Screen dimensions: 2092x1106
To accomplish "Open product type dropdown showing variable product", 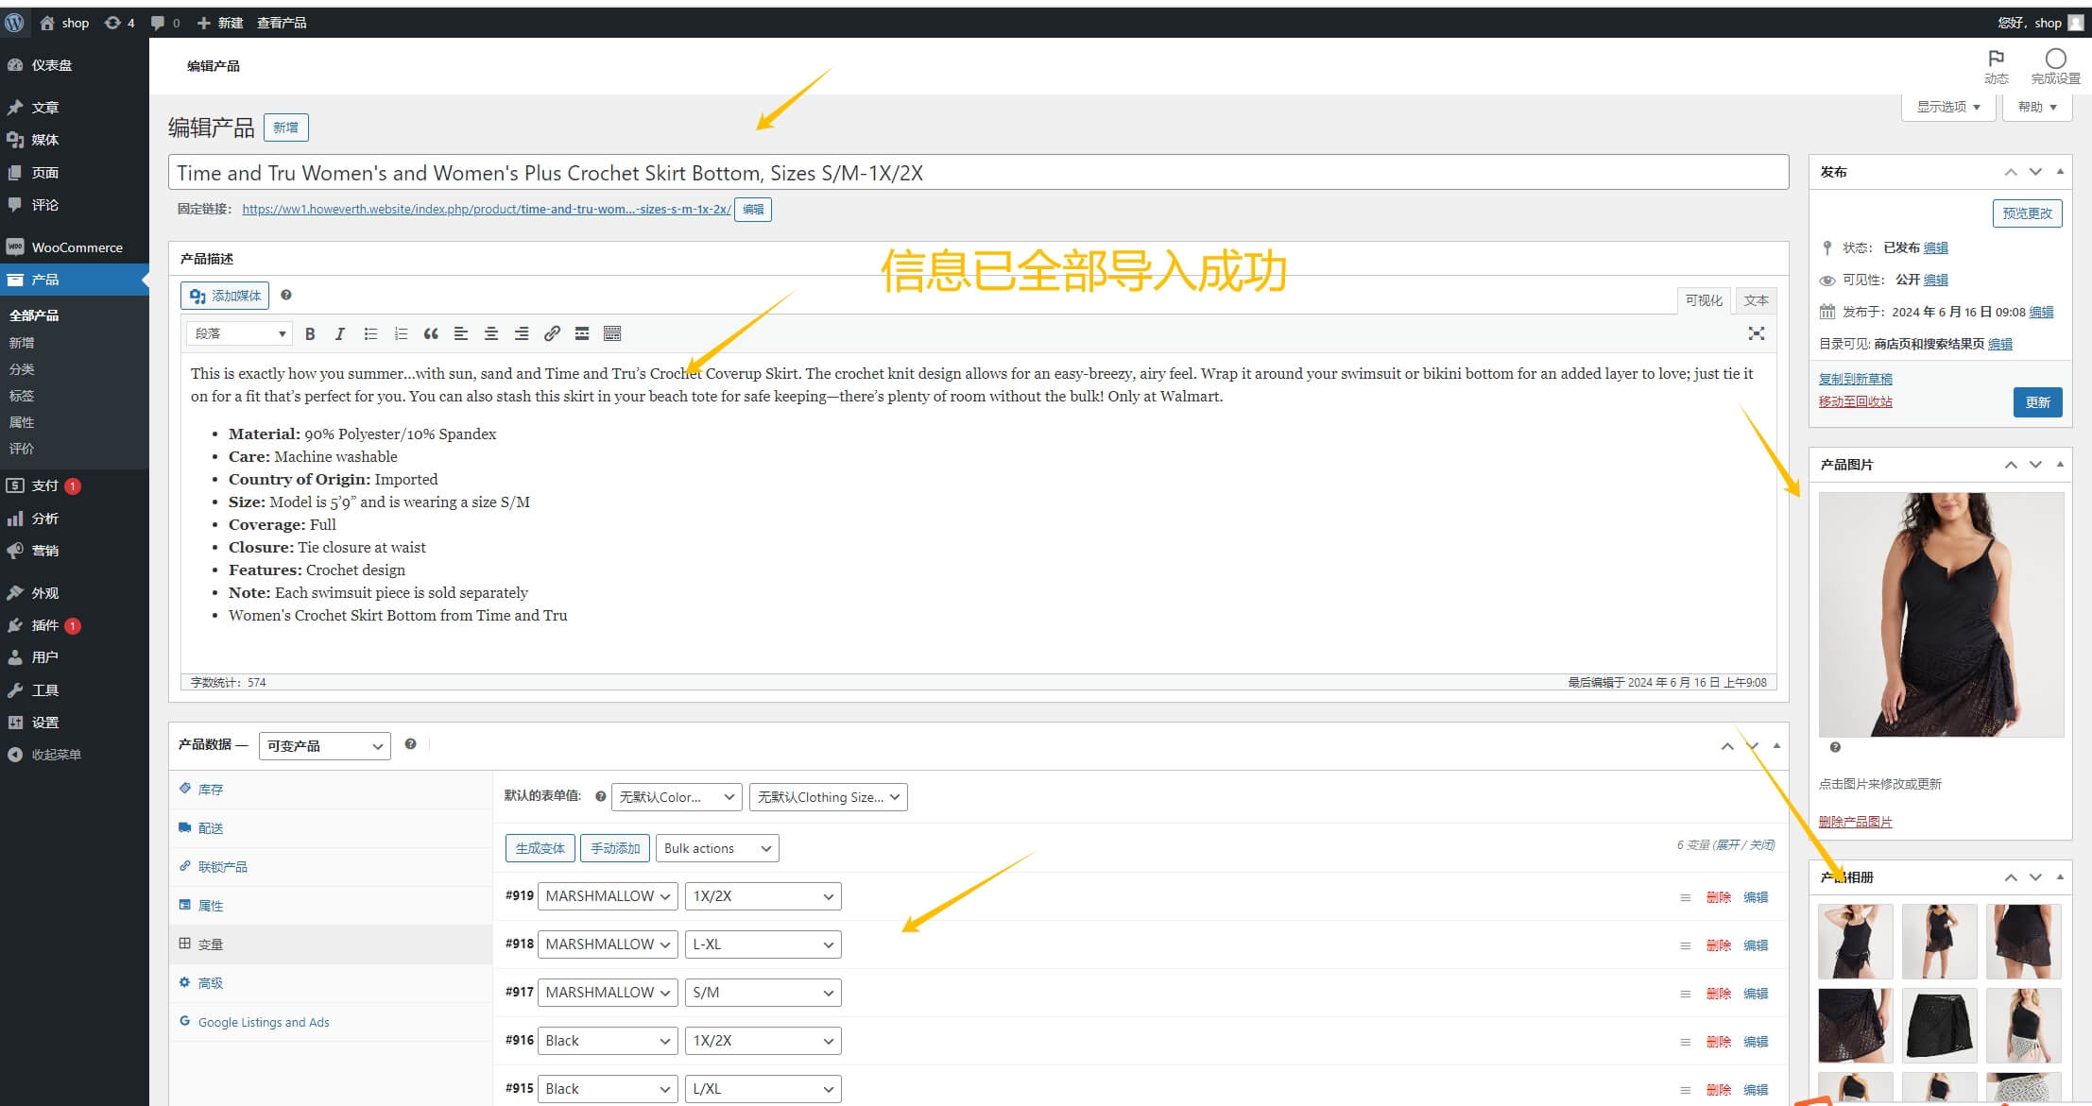I will point(324,746).
